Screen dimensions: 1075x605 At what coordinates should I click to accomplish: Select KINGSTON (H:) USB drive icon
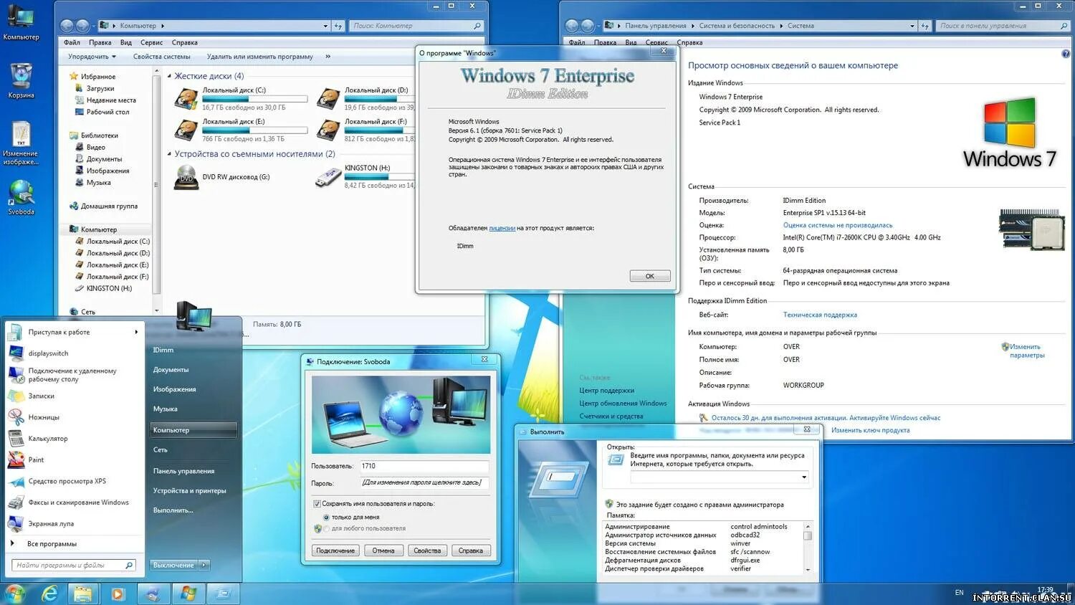pos(329,177)
